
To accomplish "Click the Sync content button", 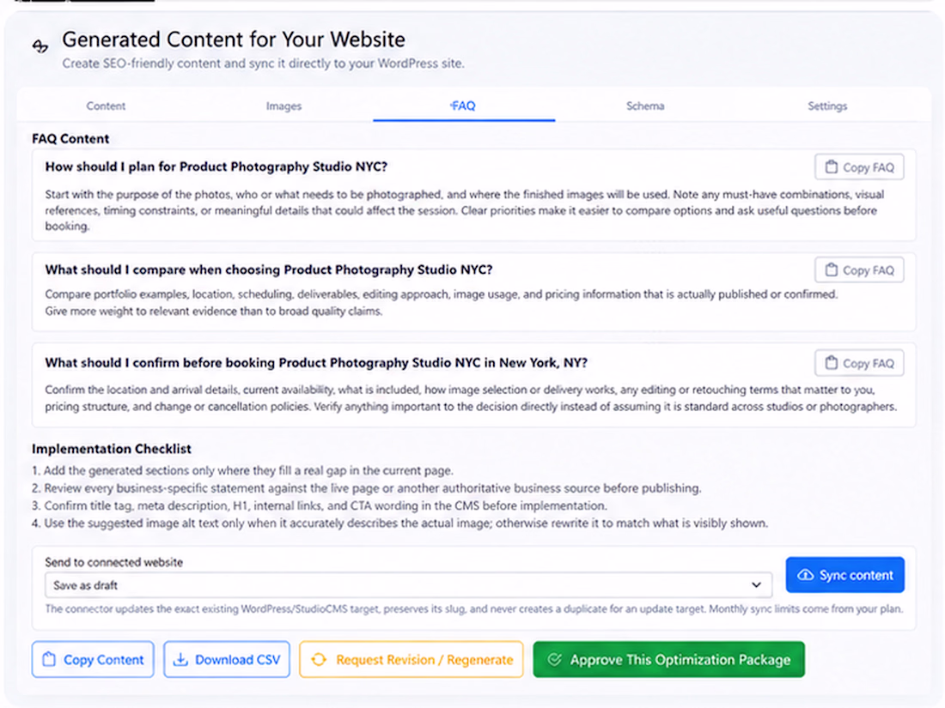I will click(x=845, y=575).
